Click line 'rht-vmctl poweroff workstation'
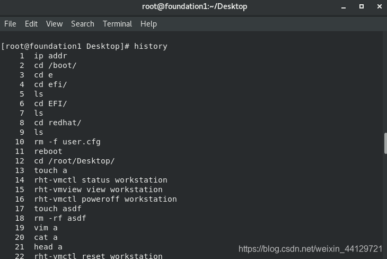The height and width of the screenshot is (259, 387). pyautogui.click(x=105, y=199)
